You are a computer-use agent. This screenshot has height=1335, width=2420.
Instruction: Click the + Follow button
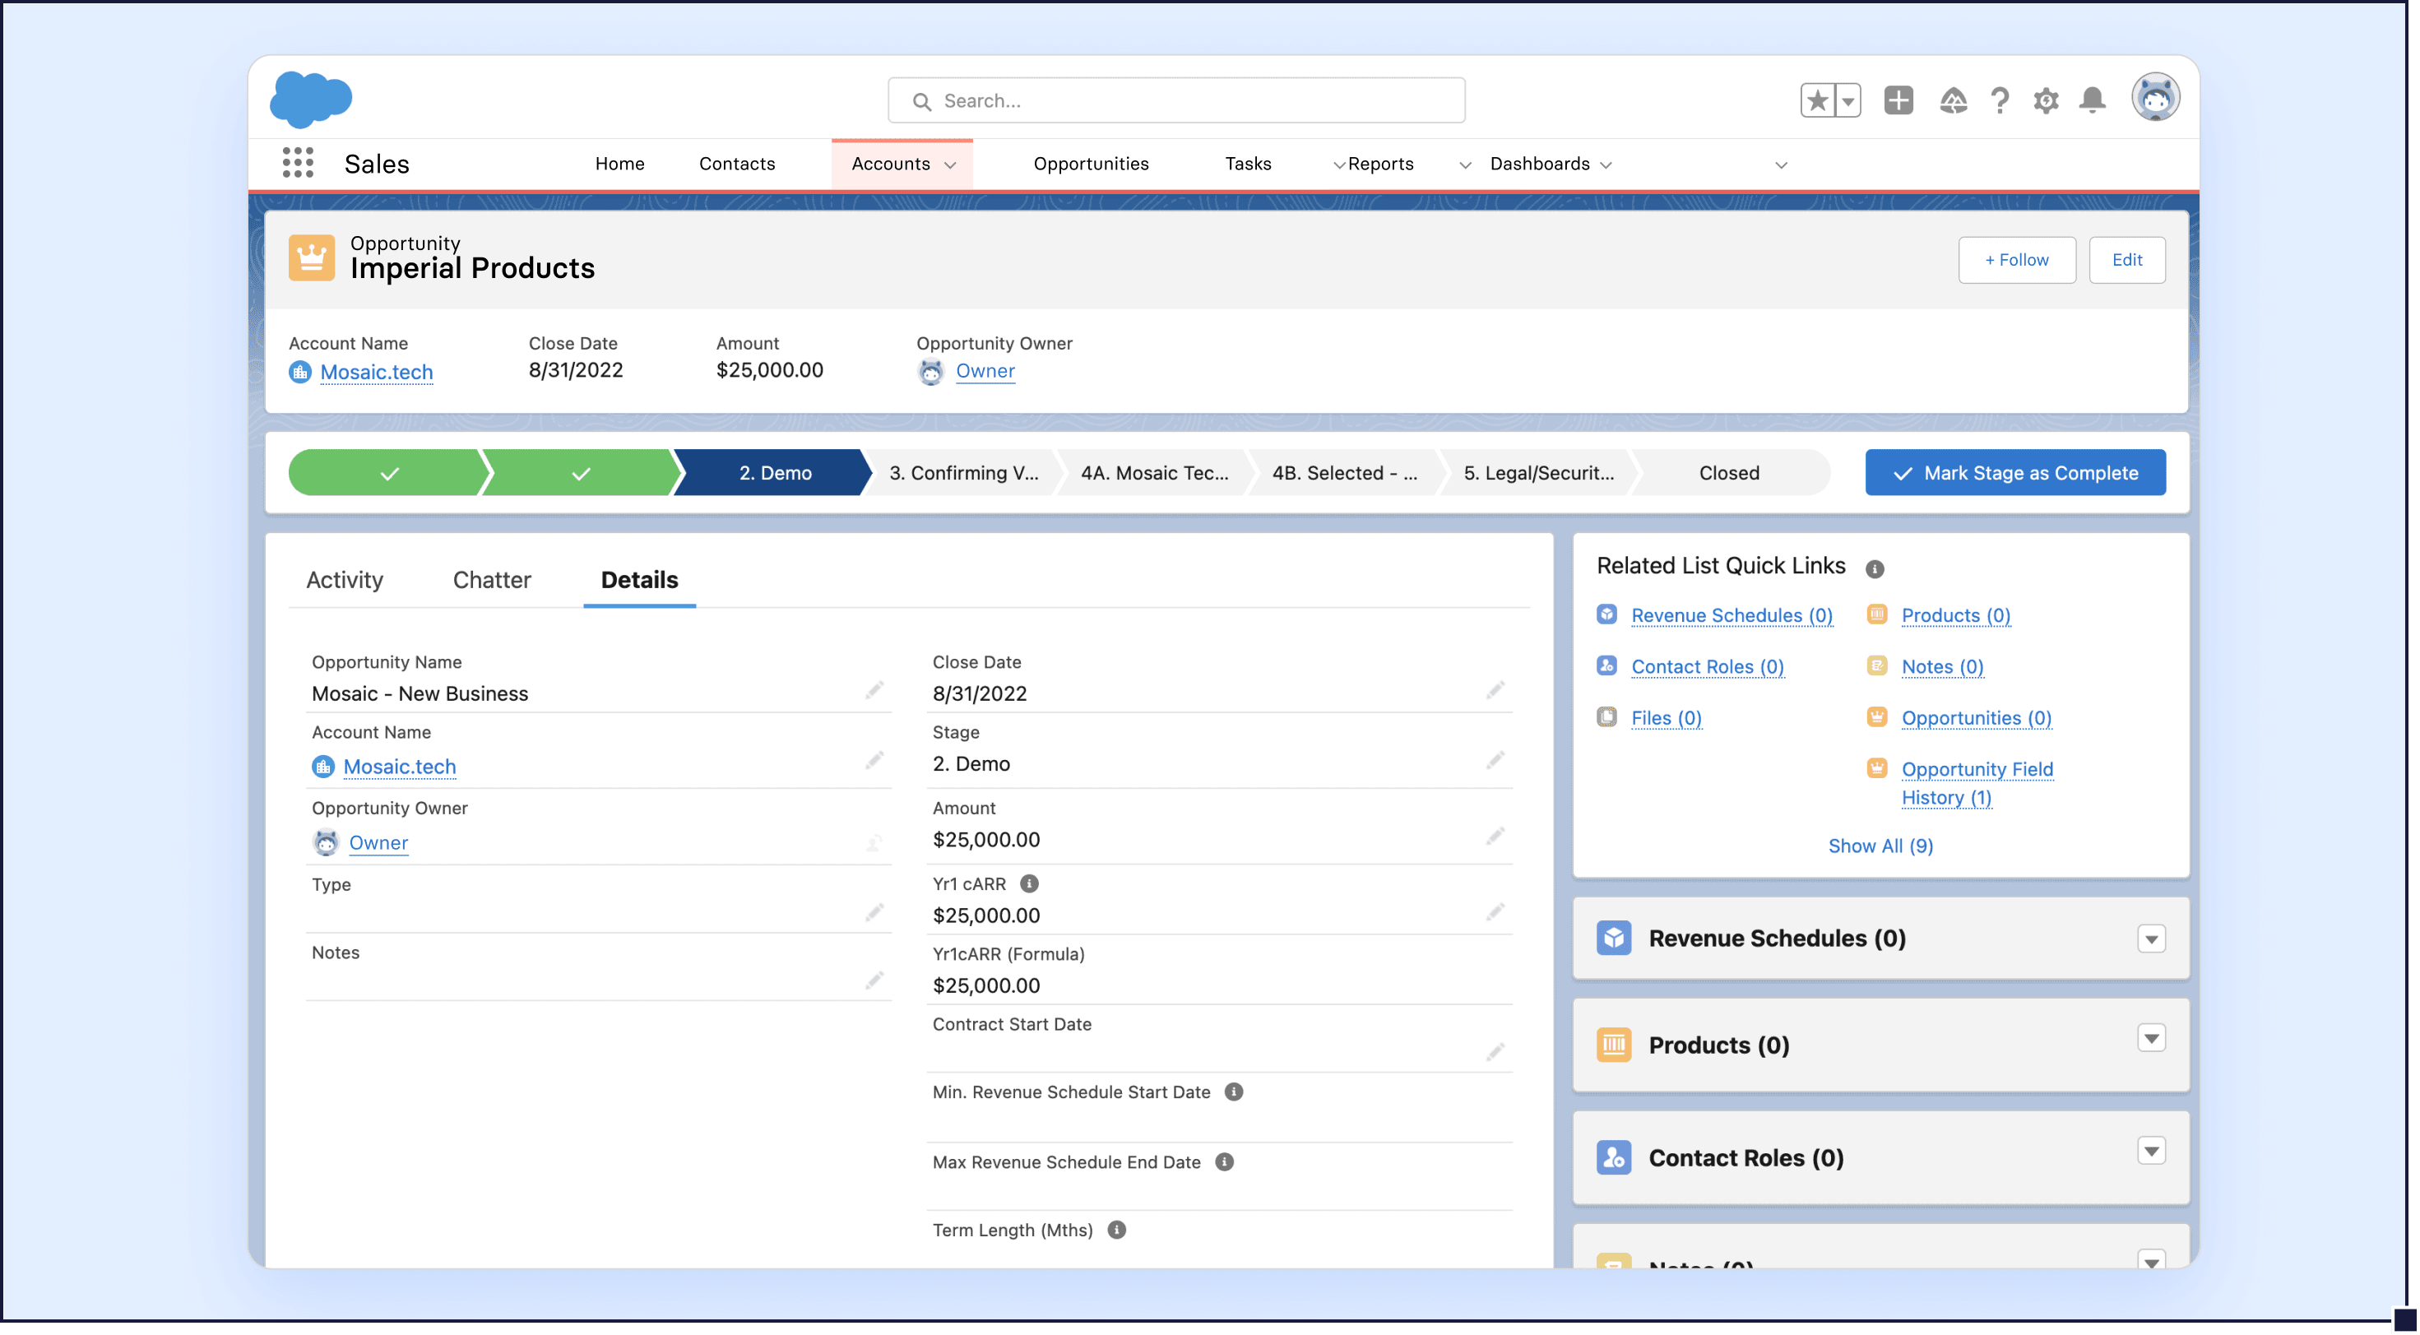pos(2016,259)
